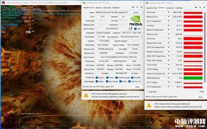
Task: Toggle the Vulkan checkbox
Action: (97, 82)
